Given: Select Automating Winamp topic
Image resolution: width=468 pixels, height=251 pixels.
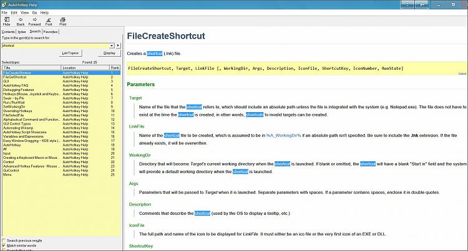Looking at the screenshot, I should pyautogui.click(x=61, y=128).
